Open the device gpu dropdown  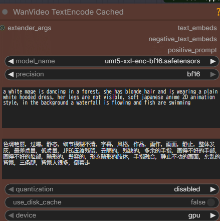pos(112,215)
